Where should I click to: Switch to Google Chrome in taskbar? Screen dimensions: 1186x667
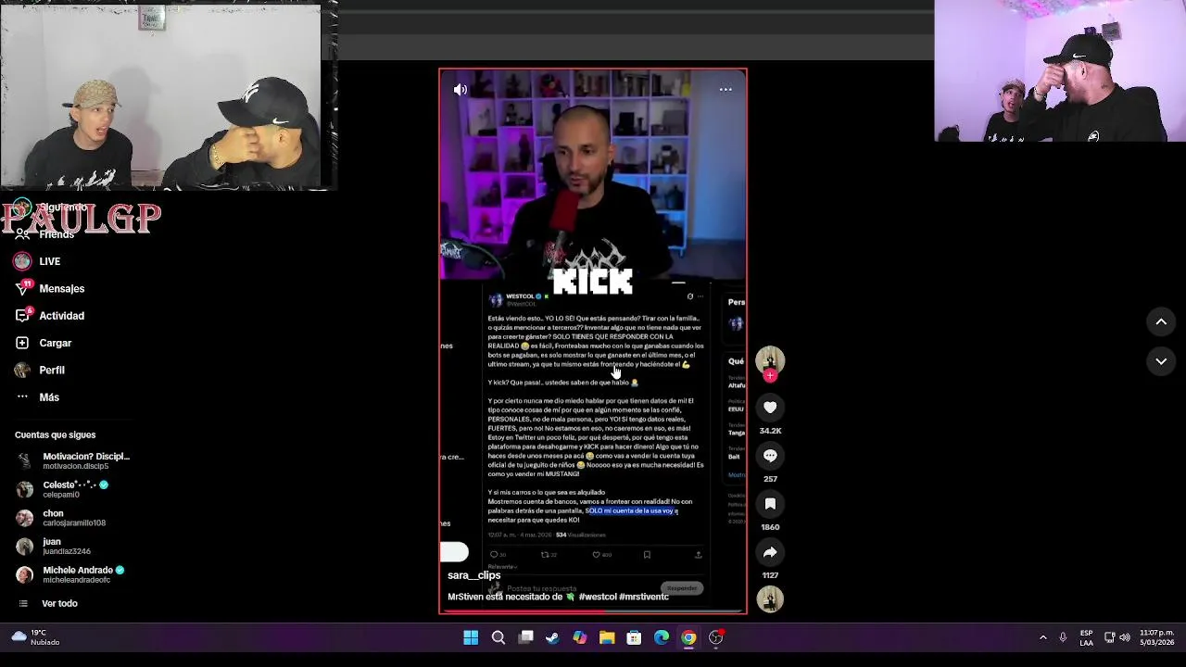688,637
